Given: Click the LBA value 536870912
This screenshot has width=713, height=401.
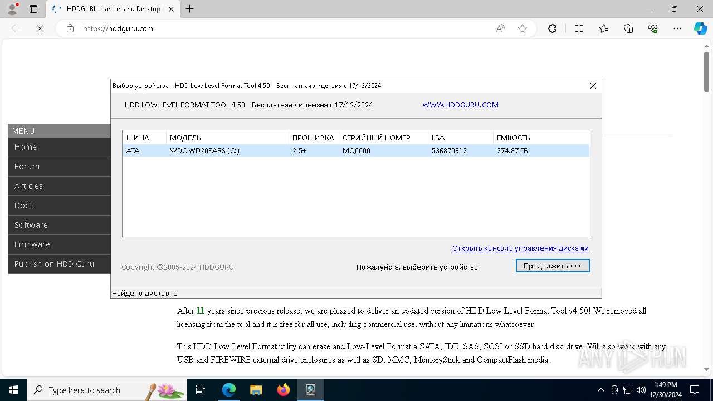Looking at the screenshot, I should [449, 150].
